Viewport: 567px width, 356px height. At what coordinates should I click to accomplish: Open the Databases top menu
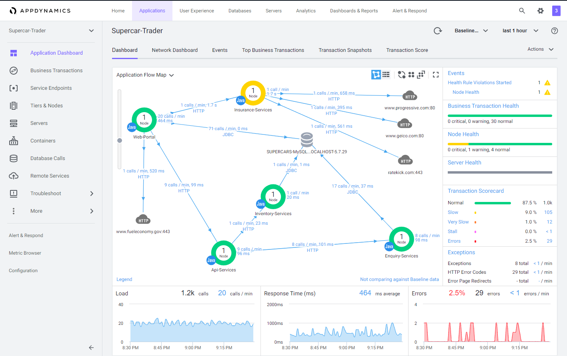point(240,11)
